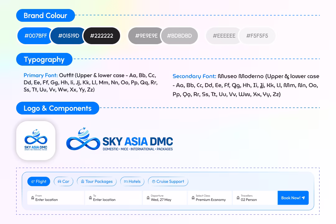Click the Secondary Font label
This screenshot has width=336, height=224.
194,76
